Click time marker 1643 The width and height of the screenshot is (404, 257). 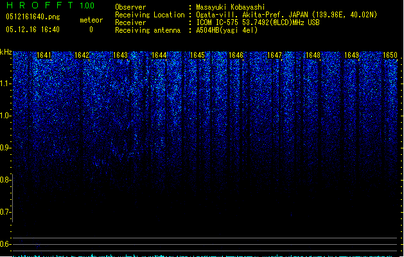(x=120, y=55)
